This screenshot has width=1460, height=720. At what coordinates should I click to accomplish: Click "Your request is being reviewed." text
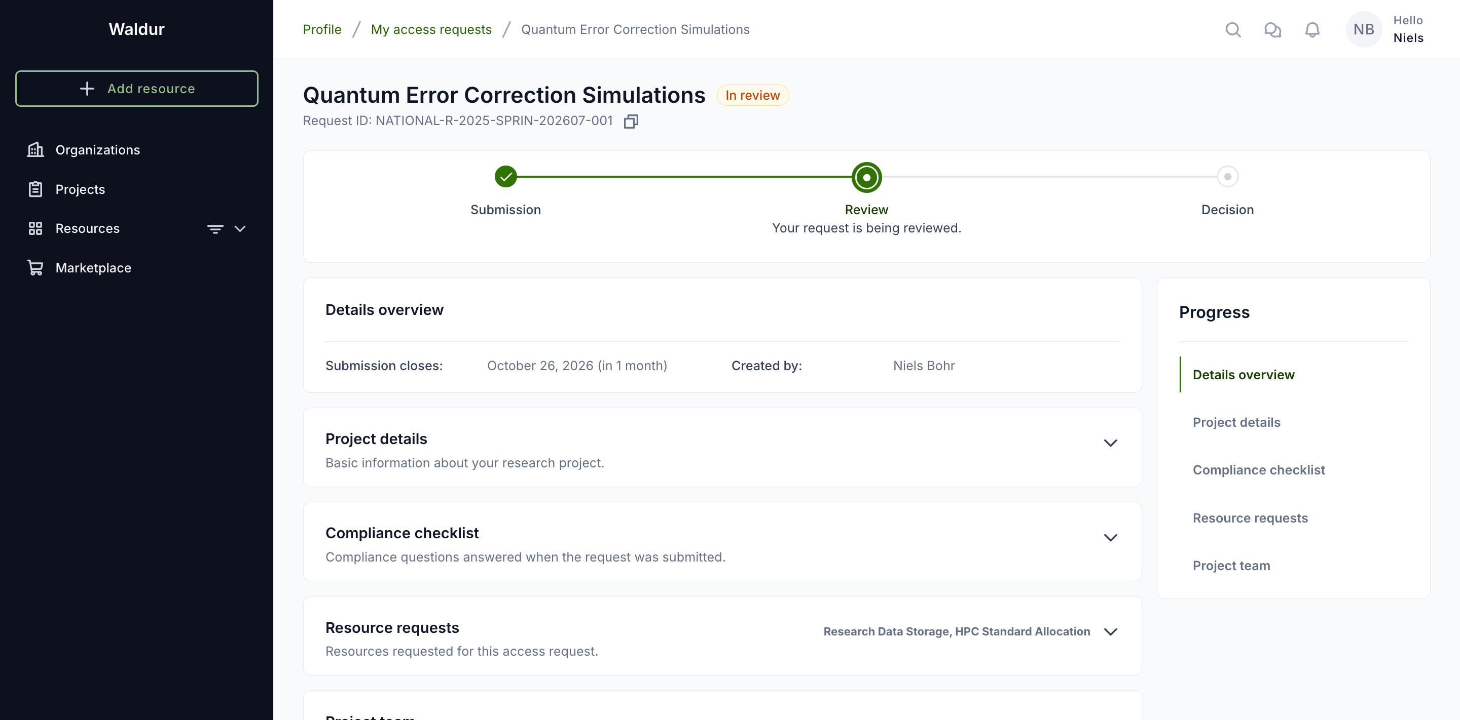866,228
